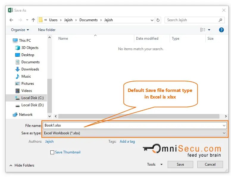Click the Cancel button

click(x=210, y=164)
